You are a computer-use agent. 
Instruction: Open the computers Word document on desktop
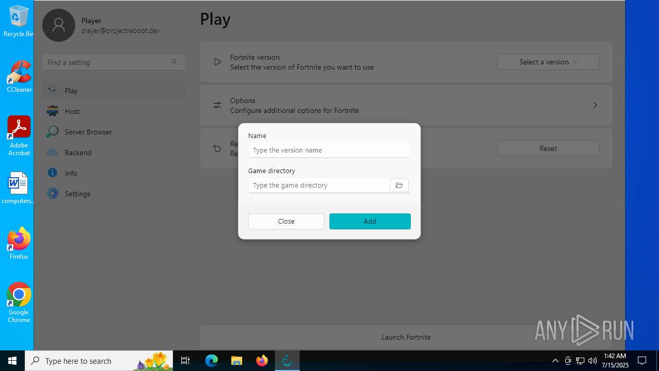(x=18, y=188)
